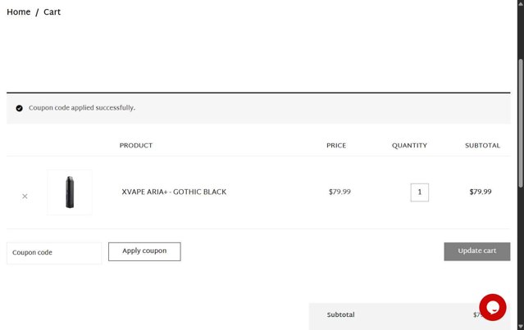Click the $79.99 price cell
The width and height of the screenshot is (524, 330).
click(339, 192)
